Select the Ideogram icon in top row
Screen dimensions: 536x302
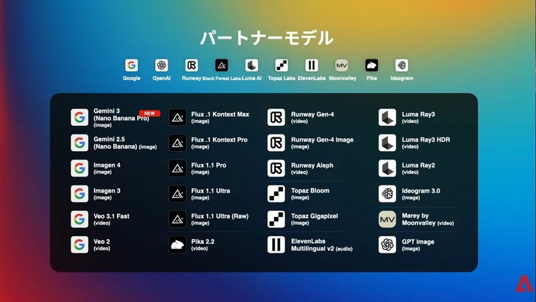(x=402, y=65)
